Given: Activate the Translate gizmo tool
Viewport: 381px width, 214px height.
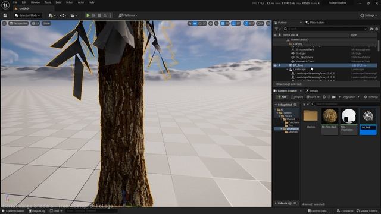Looking at the screenshot, I should click(x=195, y=24).
